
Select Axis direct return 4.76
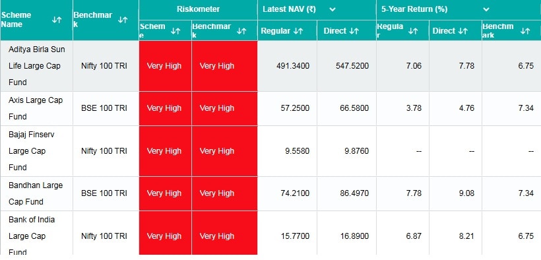click(x=467, y=108)
